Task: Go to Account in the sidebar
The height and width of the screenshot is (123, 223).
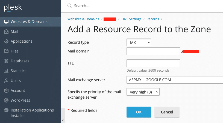Action: pyautogui.click(x=18, y=90)
